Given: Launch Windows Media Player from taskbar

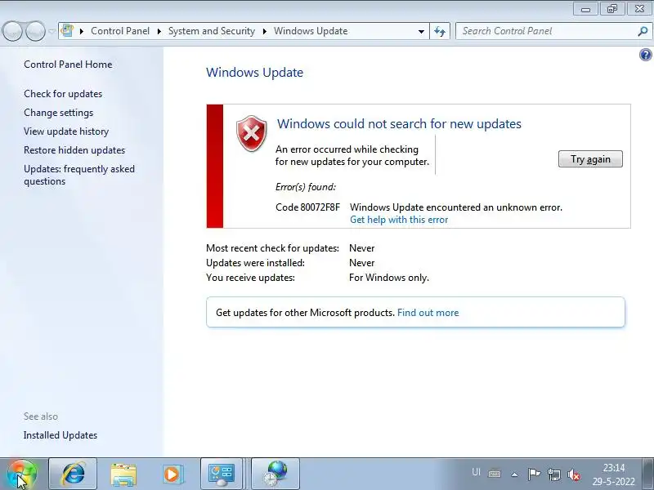Looking at the screenshot, I should [172, 474].
